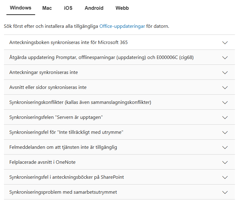The width and height of the screenshot is (238, 205).
Task: Open Synkroniseringsfelen "Servern är upptagen" heading
Action: coord(56,117)
